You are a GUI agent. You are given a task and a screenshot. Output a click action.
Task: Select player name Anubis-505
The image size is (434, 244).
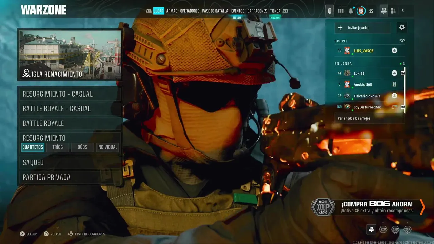[x=363, y=84]
